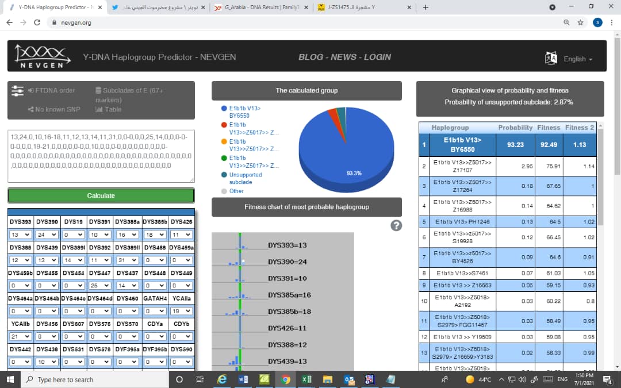The width and height of the screenshot is (621, 388).
Task: Open the notification center icon
Action: point(607,379)
